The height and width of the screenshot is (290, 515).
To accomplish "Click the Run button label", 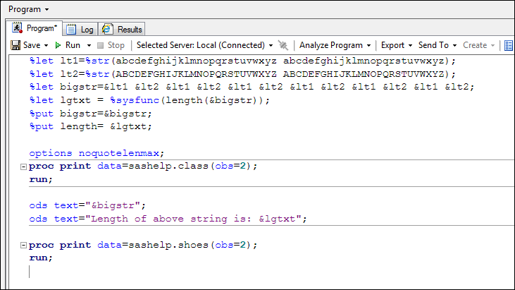I will 73,45.
